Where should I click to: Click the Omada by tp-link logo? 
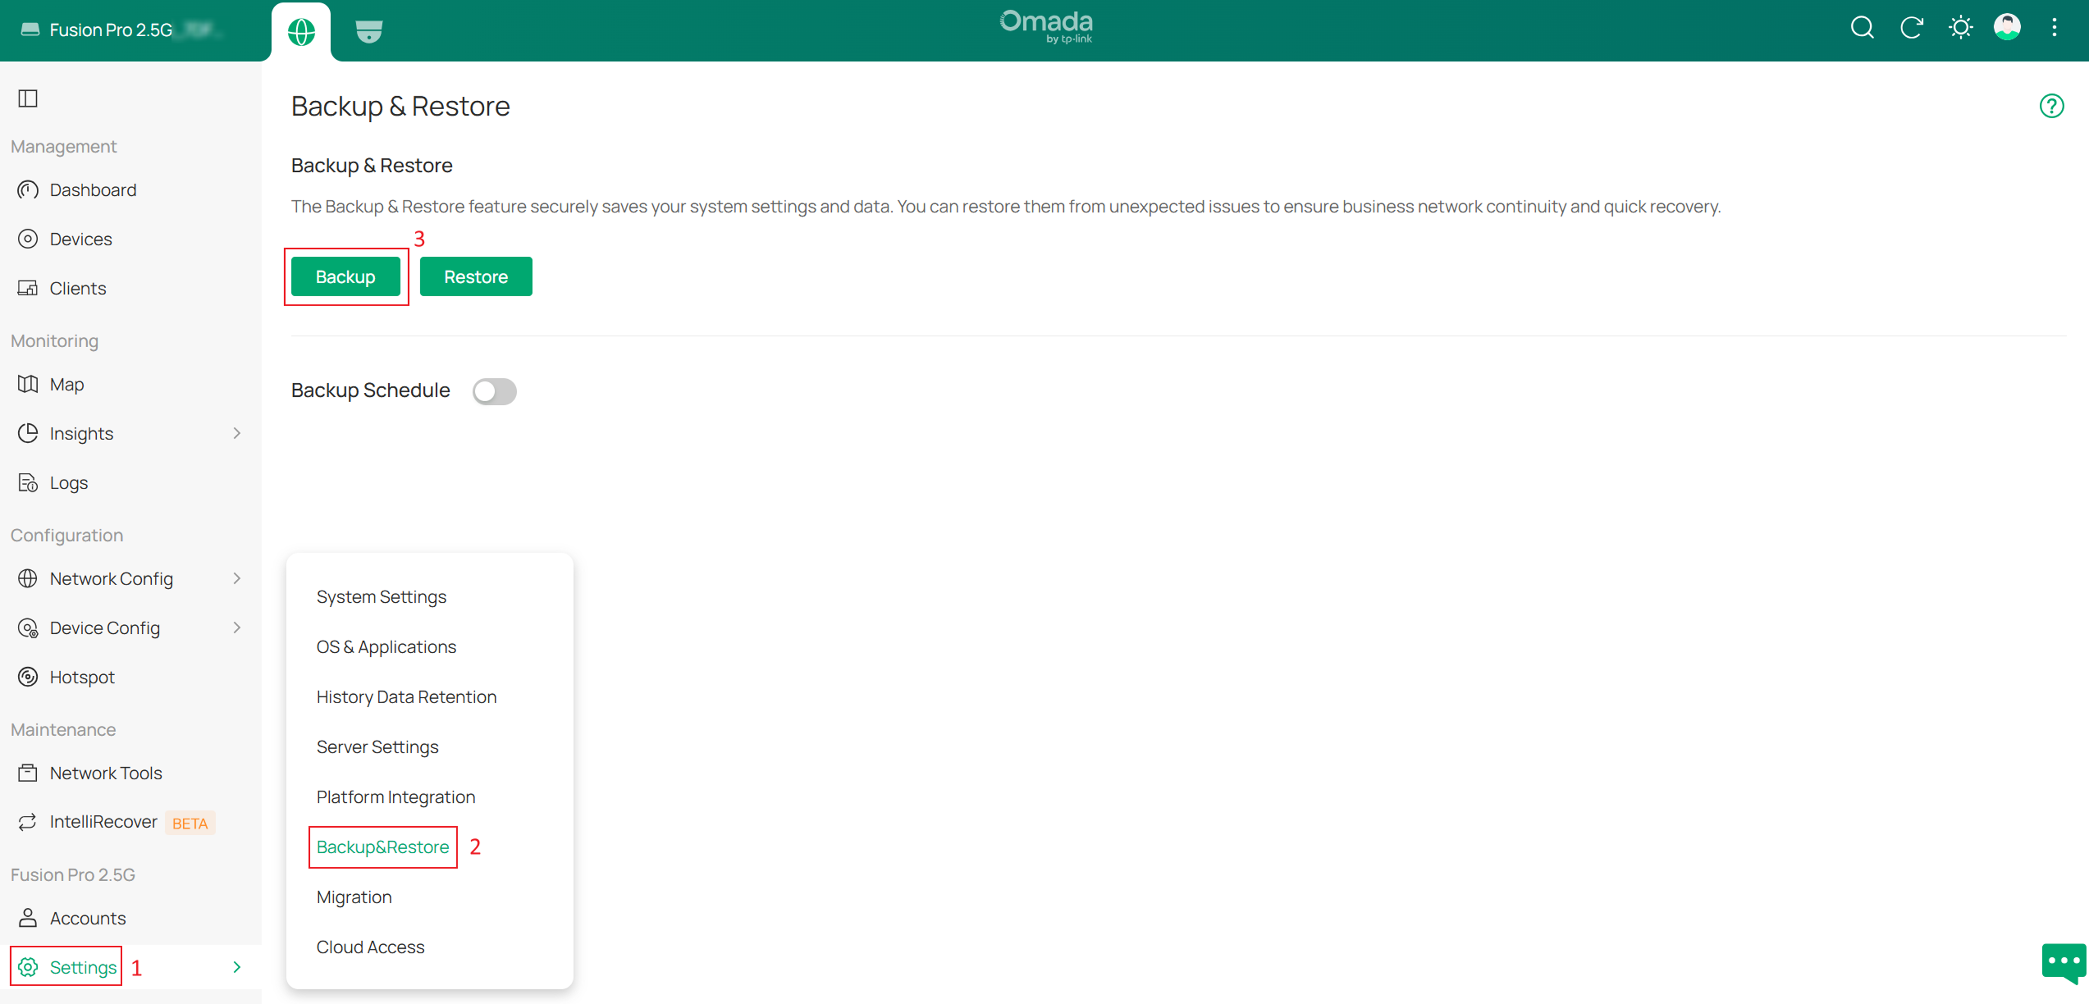point(1046,27)
